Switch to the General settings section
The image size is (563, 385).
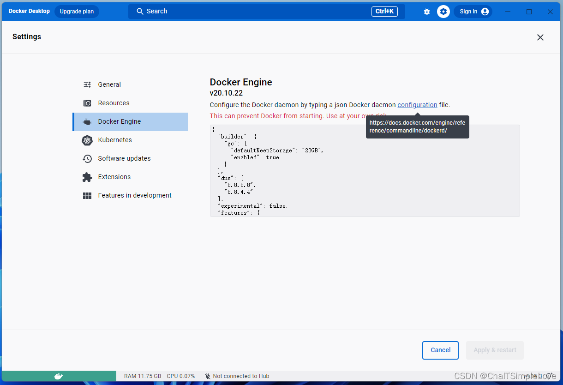(x=109, y=84)
